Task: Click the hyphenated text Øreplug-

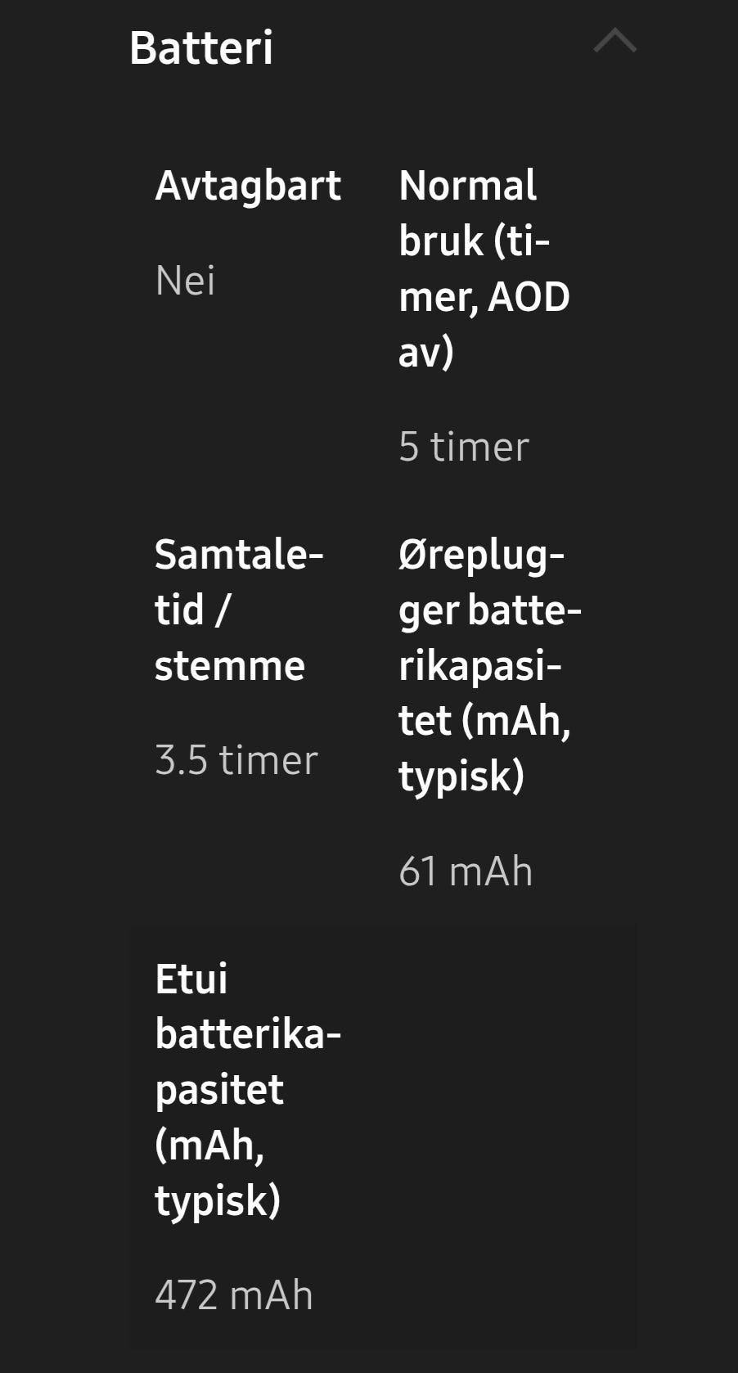Action: tap(481, 555)
